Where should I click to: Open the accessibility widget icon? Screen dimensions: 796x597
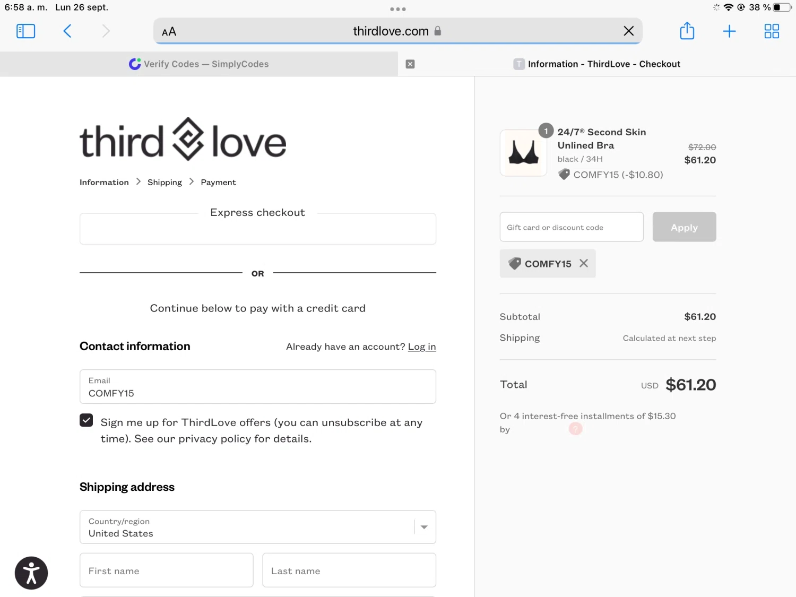click(x=31, y=573)
